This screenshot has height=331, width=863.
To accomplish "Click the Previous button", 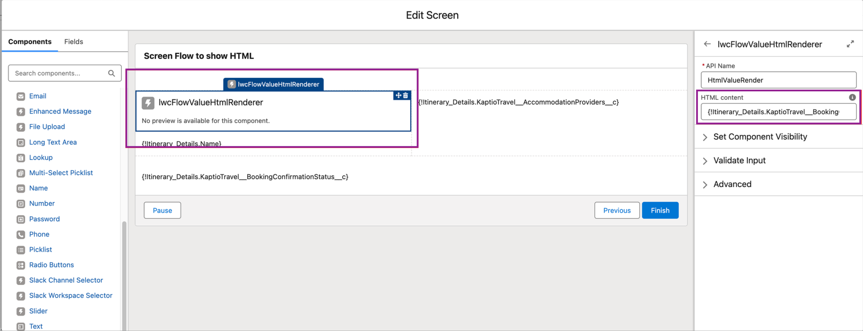I will click(x=616, y=210).
